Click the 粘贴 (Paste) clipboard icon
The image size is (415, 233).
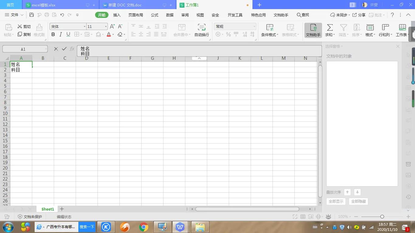(9, 28)
